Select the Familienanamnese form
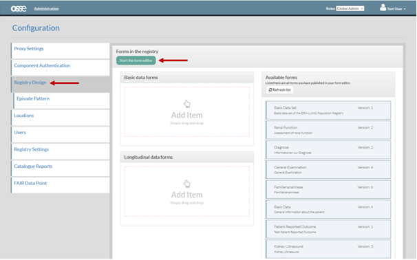 pyautogui.click(x=328, y=189)
